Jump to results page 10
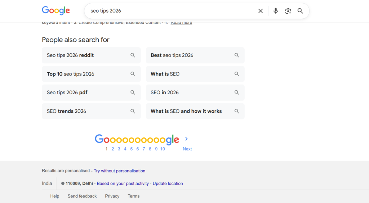The image size is (369, 203). click(163, 149)
